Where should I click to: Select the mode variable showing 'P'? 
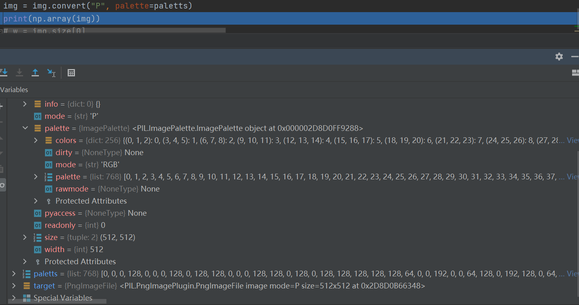pyautogui.click(x=55, y=116)
